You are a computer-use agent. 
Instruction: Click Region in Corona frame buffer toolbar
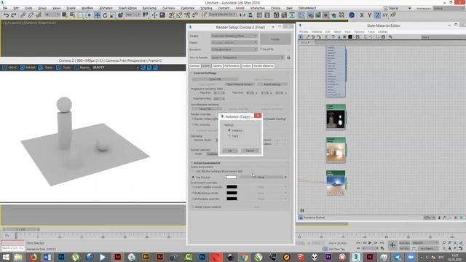pyautogui.click(x=82, y=68)
